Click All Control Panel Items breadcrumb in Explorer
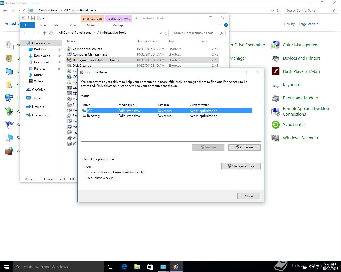Image resolution: width=341 pixels, height=272 pixels. click(x=75, y=33)
